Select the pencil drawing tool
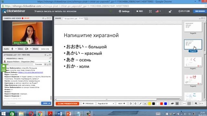 click(x=140, y=104)
